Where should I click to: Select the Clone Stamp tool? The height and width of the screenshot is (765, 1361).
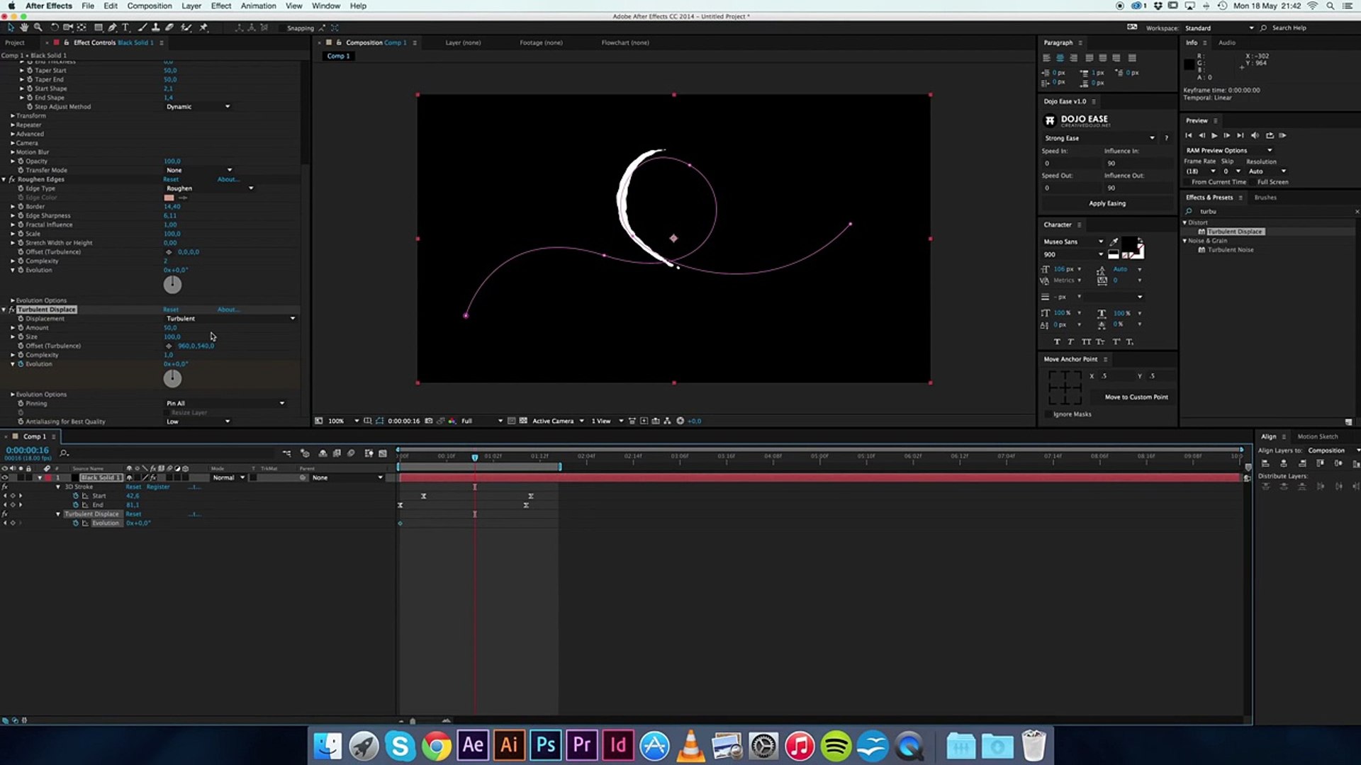[155, 28]
